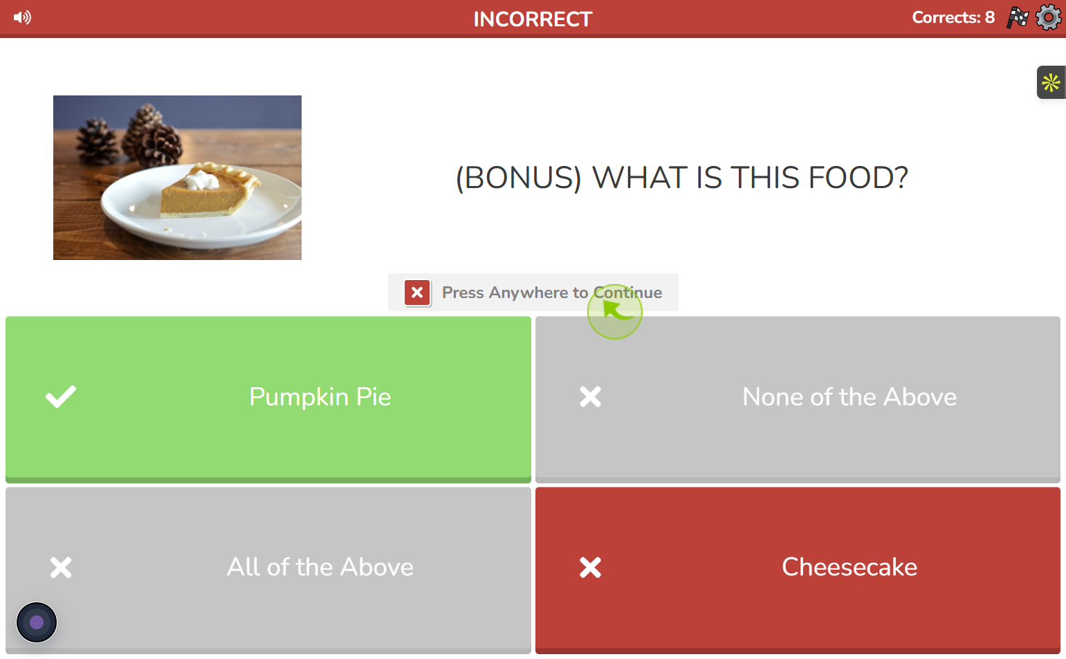Open the yellow asterisk side tab
The image size is (1066, 659).
1051,82
